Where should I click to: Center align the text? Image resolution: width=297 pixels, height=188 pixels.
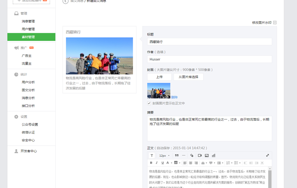click(191, 163)
